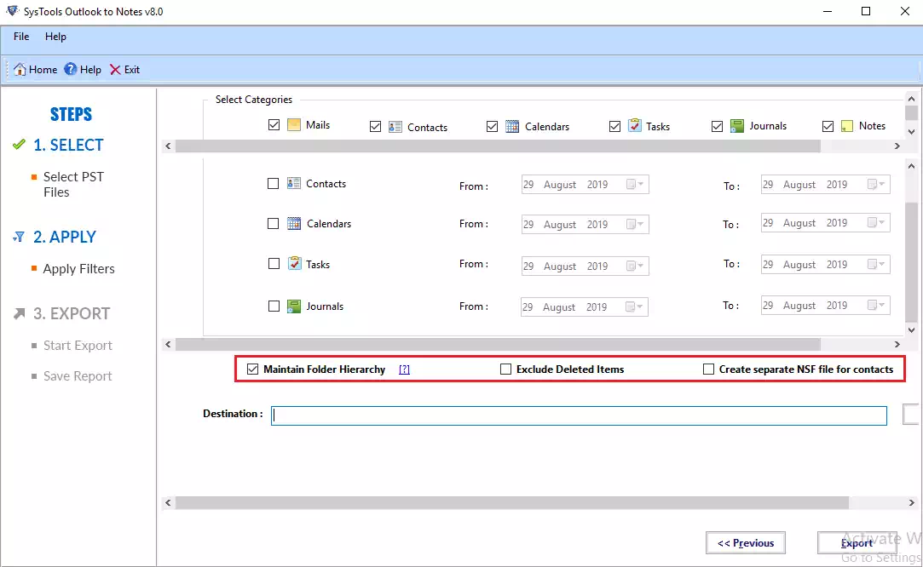
Task: Uncheck the Tasks category checkbox at top
Action: pos(614,127)
